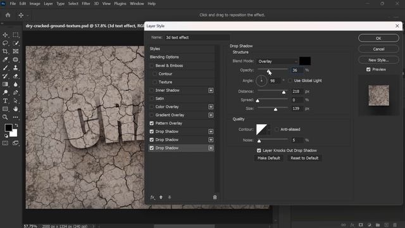Toggle the Preview checkbox

(368, 69)
